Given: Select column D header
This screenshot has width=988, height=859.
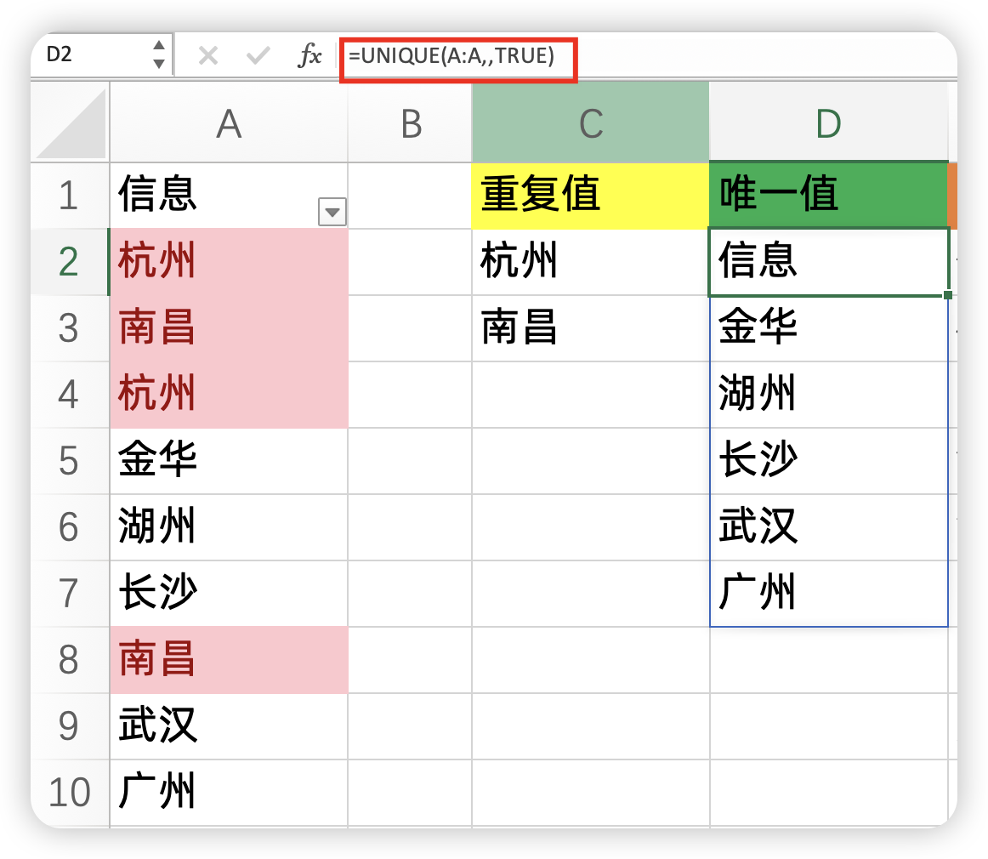Looking at the screenshot, I should tap(829, 122).
